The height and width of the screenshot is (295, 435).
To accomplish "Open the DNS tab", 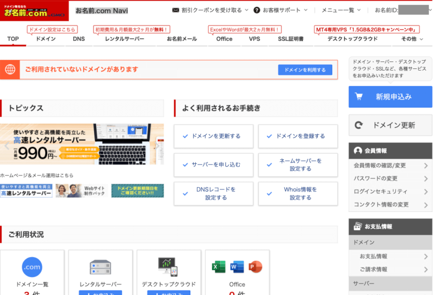I will [x=79, y=39].
